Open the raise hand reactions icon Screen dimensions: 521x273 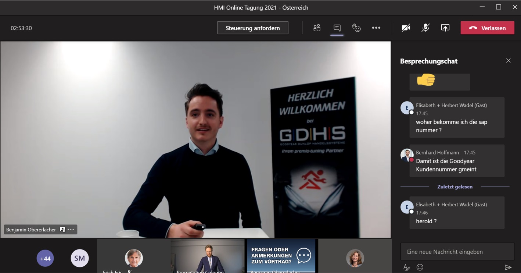pos(356,28)
